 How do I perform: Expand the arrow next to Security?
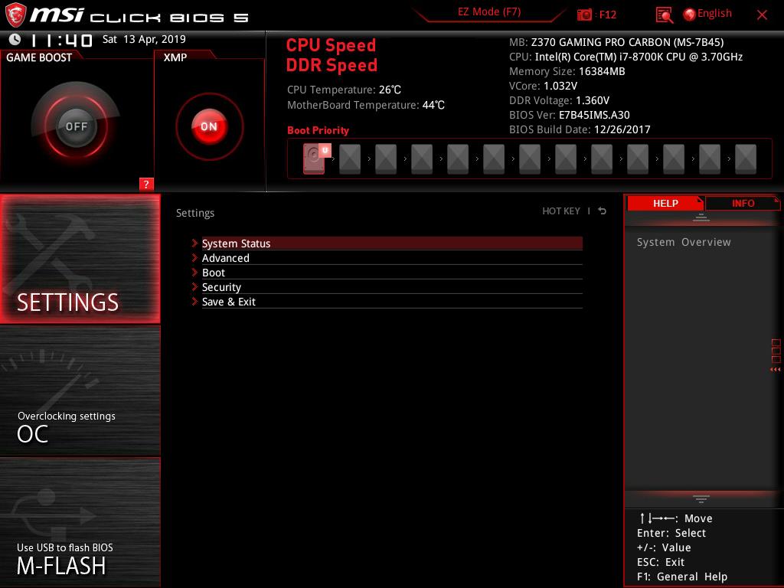tap(194, 286)
